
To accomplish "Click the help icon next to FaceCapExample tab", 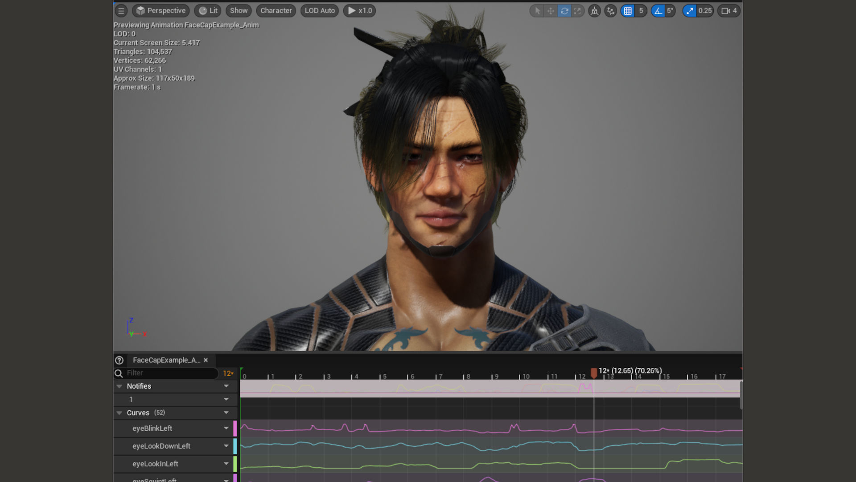I will pos(119,360).
